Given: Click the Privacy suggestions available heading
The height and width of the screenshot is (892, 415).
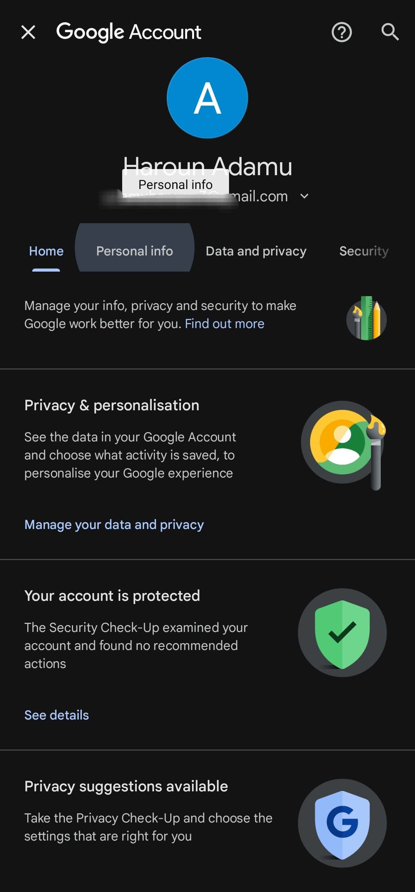Looking at the screenshot, I should (x=126, y=786).
